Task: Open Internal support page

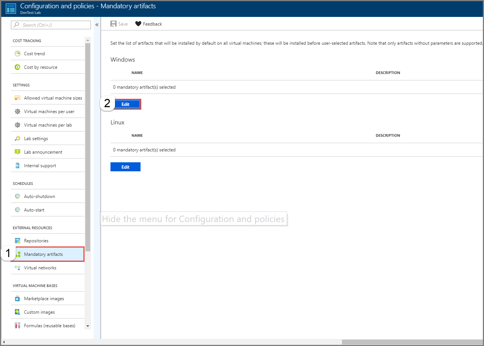Action: click(48, 166)
